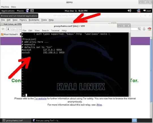Open the Atlas exit relay link
The height and width of the screenshot is (123, 153).
(99, 105)
